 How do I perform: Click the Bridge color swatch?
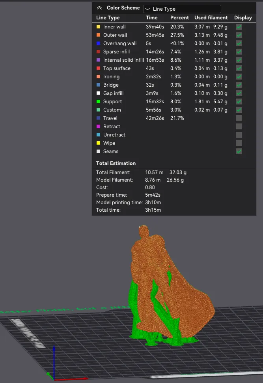click(99, 85)
